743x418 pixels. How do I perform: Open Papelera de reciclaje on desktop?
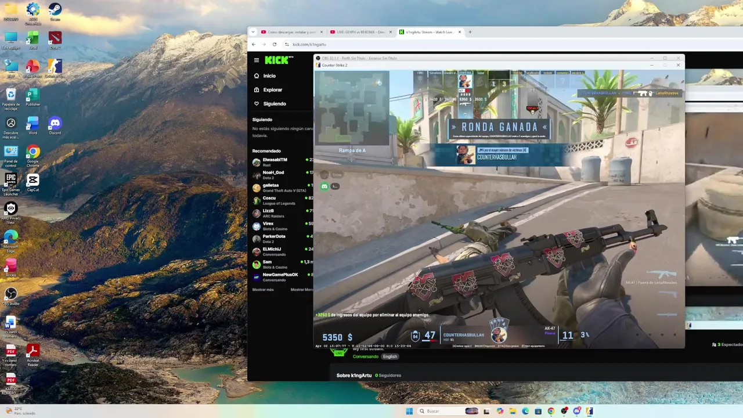tap(11, 98)
